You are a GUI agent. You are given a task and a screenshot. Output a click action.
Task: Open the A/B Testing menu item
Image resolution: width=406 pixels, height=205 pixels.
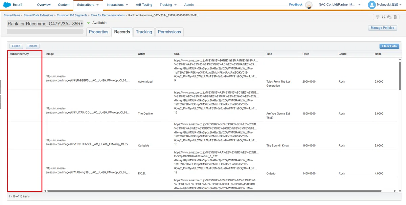tap(144, 5)
